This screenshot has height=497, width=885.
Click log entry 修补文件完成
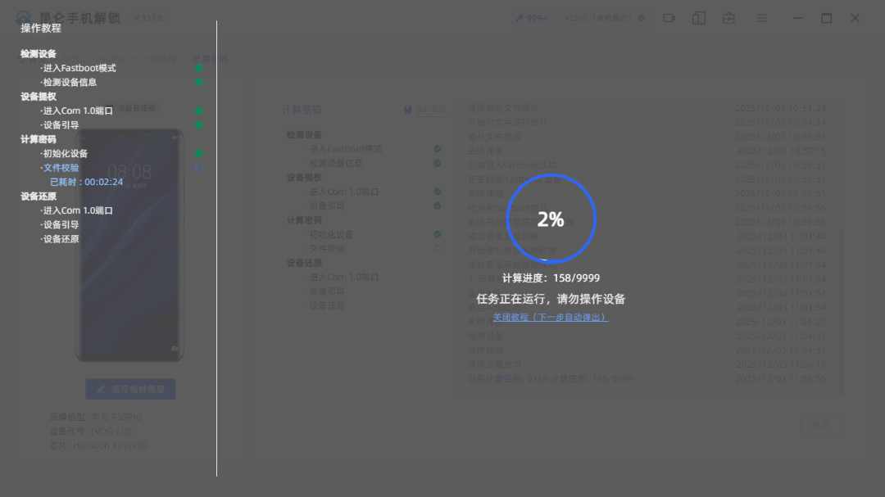point(494,137)
